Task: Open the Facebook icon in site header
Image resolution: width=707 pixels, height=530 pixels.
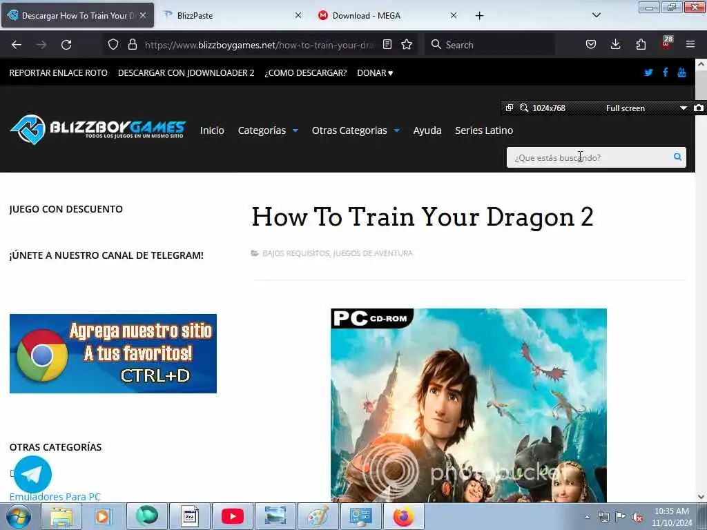Action: (666, 72)
